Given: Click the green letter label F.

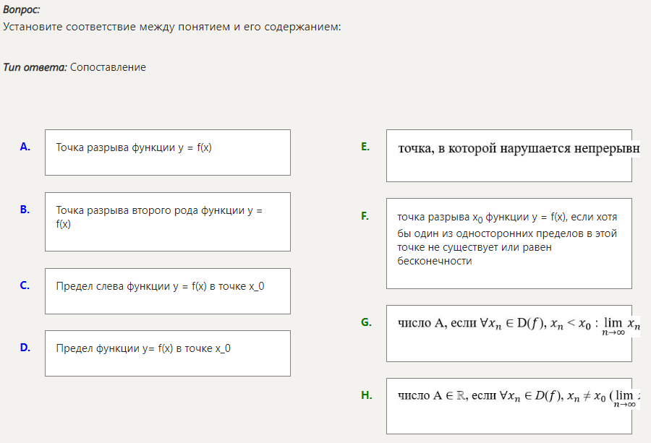Looking at the screenshot, I should (x=365, y=216).
